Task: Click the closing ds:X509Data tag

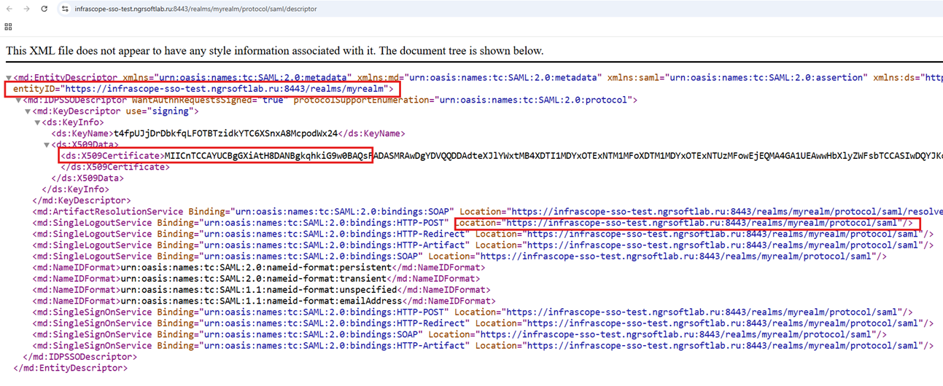Action: pyautogui.click(x=87, y=178)
